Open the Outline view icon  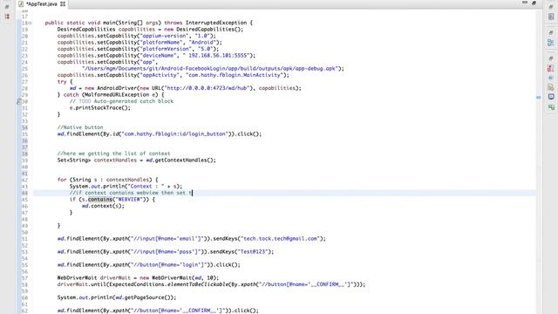pyautogui.click(x=551, y=43)
